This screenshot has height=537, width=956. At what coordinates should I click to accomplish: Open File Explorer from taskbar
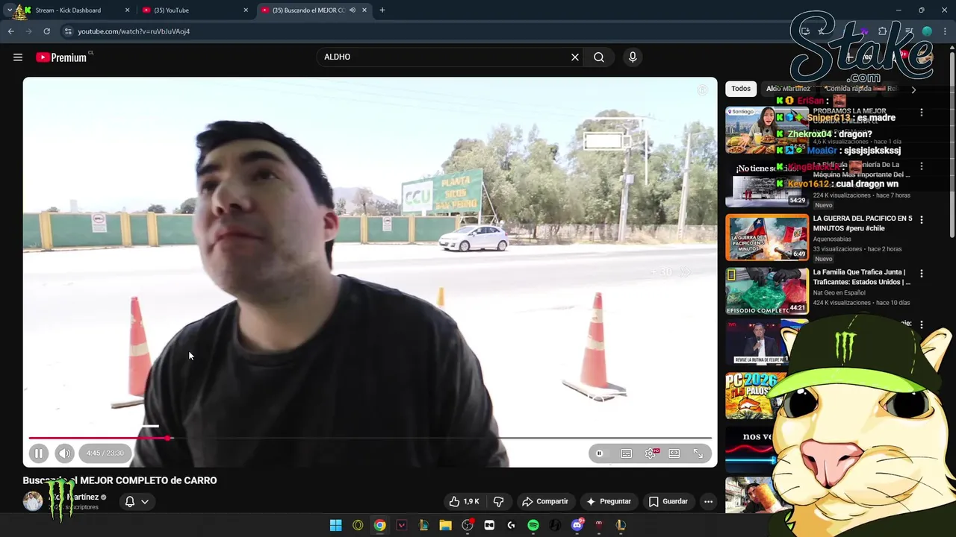click(445, 526)
